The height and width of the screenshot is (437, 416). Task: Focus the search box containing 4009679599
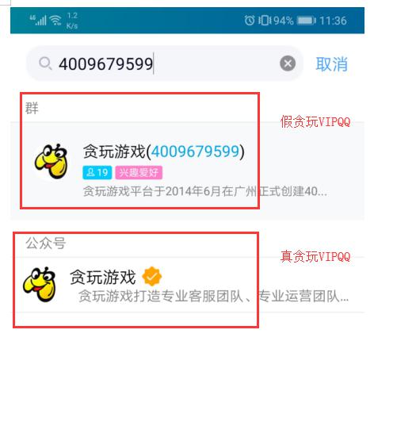[x=165, y=63]
